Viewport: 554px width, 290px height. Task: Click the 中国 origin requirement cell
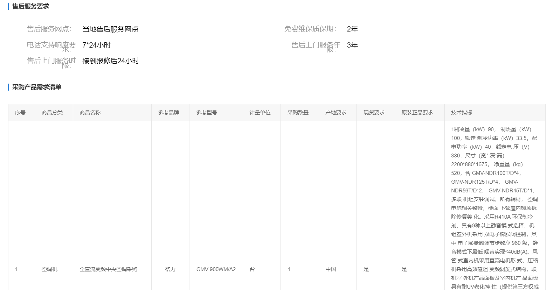331,269
